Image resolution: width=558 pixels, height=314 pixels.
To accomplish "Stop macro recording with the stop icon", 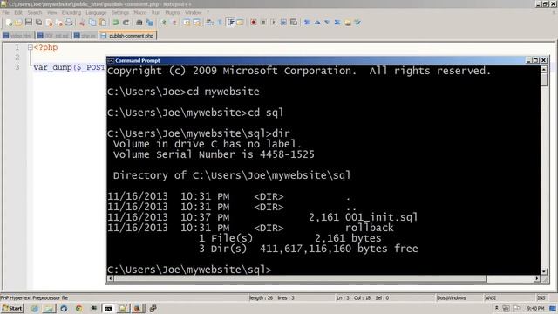I will pyautogui.click(x=263, y=23).
